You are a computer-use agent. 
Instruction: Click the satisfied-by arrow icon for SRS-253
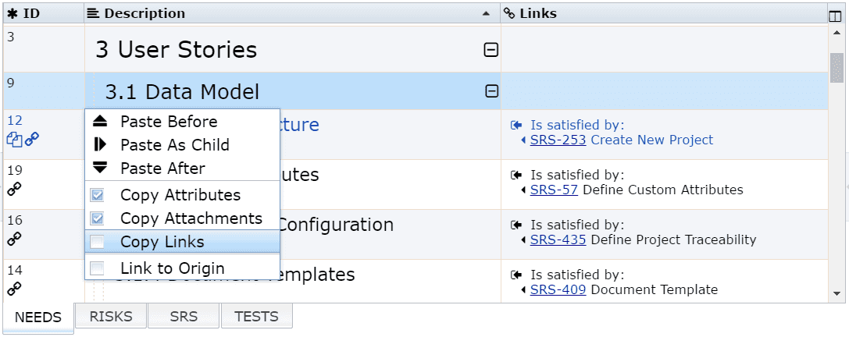(516, 126)
